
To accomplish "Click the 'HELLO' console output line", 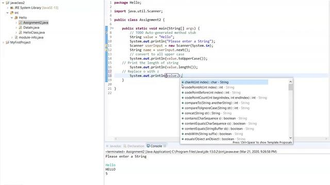I will [x=110, y=169].
